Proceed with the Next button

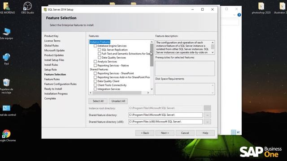pyautogui.click(x=165, y=133)
